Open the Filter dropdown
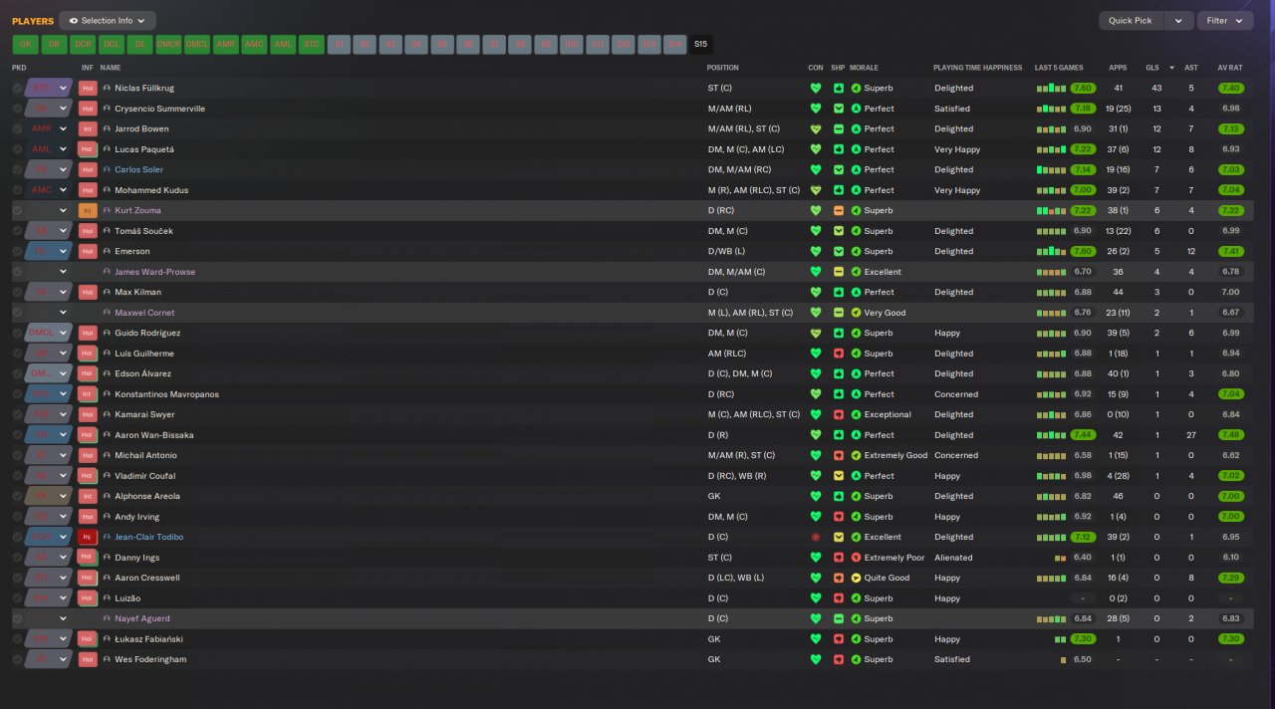 1225,20
